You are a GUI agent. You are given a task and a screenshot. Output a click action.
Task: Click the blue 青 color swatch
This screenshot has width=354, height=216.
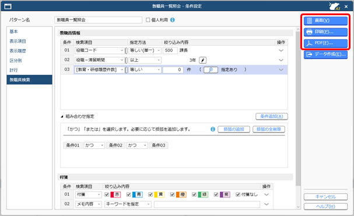[137, 194]
